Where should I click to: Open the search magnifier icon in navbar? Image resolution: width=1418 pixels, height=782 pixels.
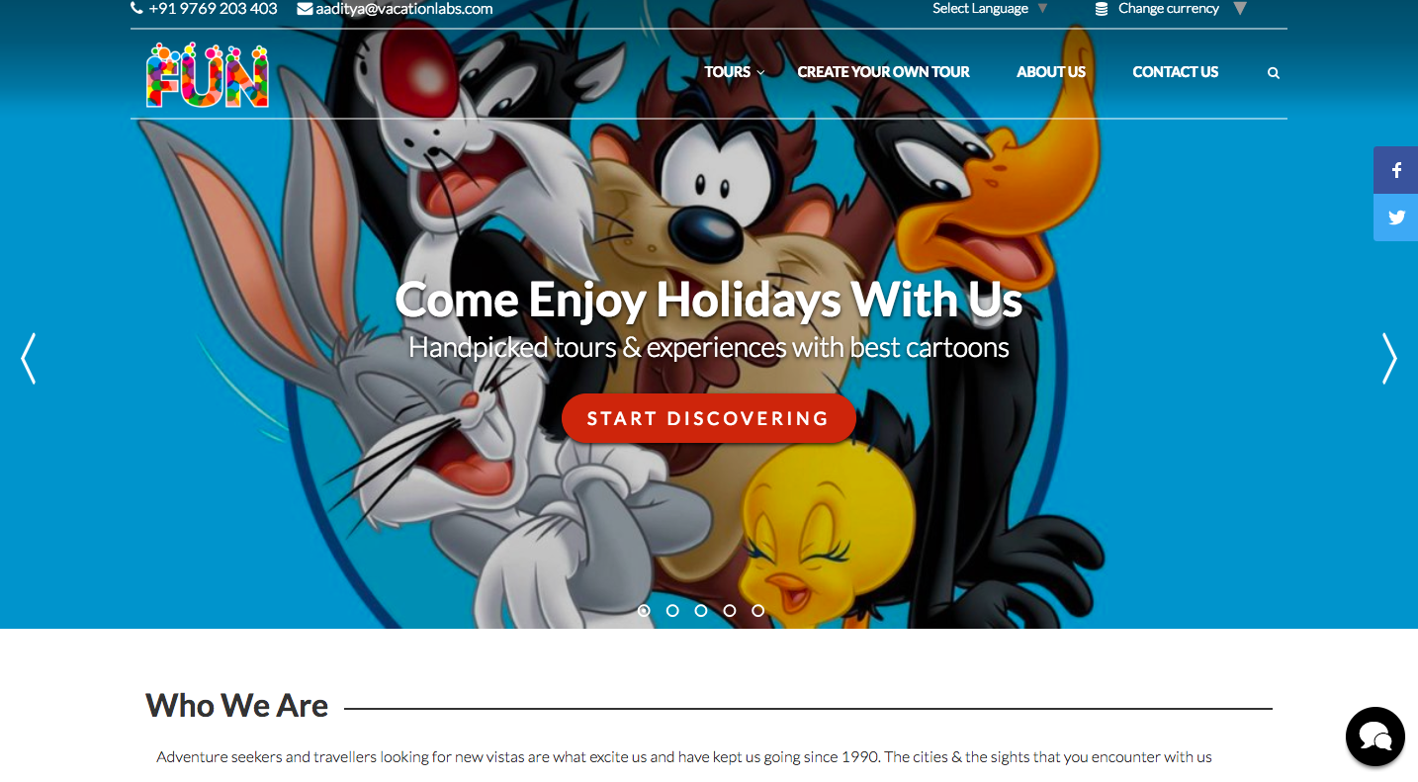[x=1274, y=73]
